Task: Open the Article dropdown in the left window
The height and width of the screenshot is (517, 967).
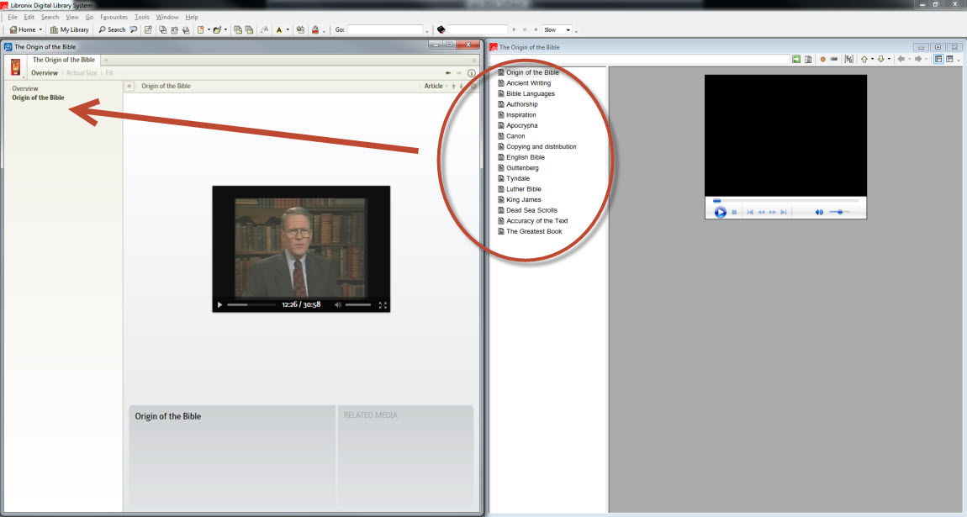Action: pos(436,87)
